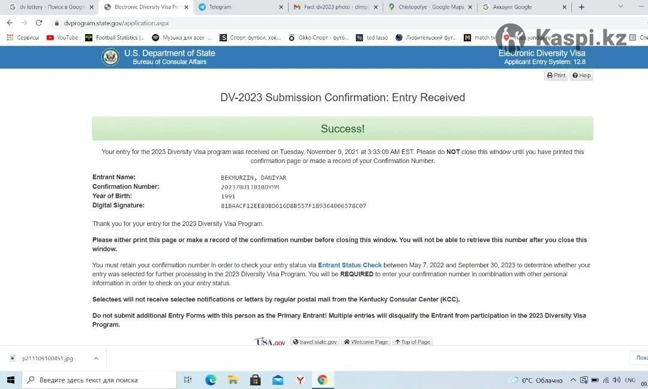Jump to Top of Page
Screen dimensions: 648x389
[x=412, y=342]
